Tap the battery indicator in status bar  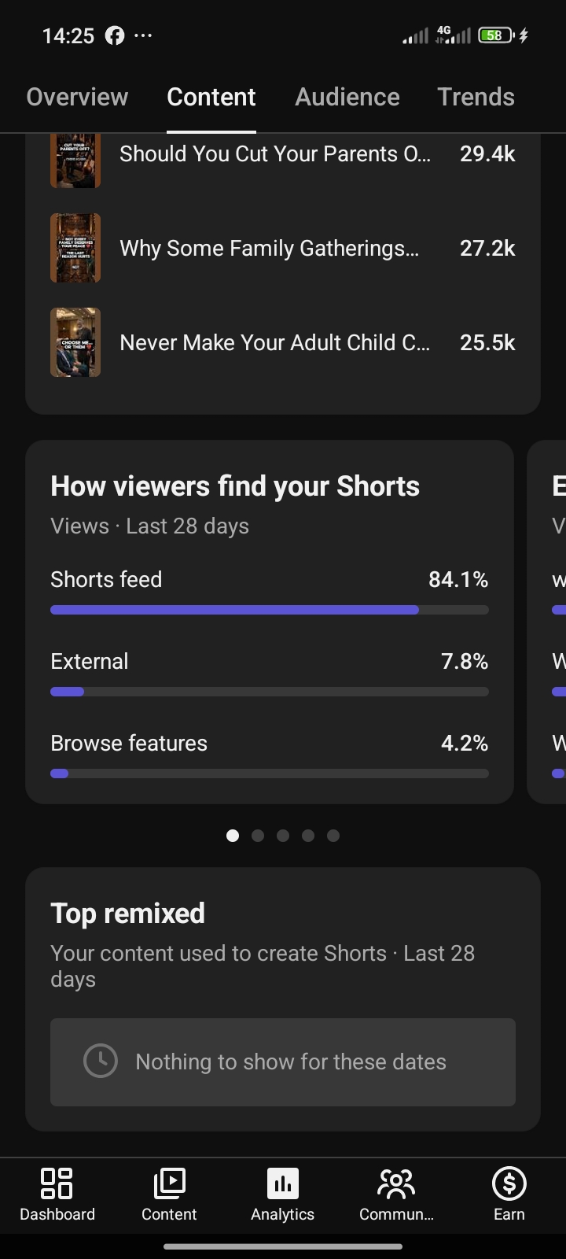[x=497, y=35]
